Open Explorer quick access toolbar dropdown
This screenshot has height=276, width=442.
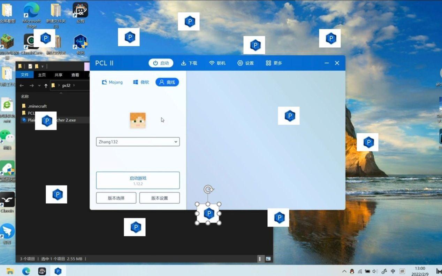click(x=43, y=66)
